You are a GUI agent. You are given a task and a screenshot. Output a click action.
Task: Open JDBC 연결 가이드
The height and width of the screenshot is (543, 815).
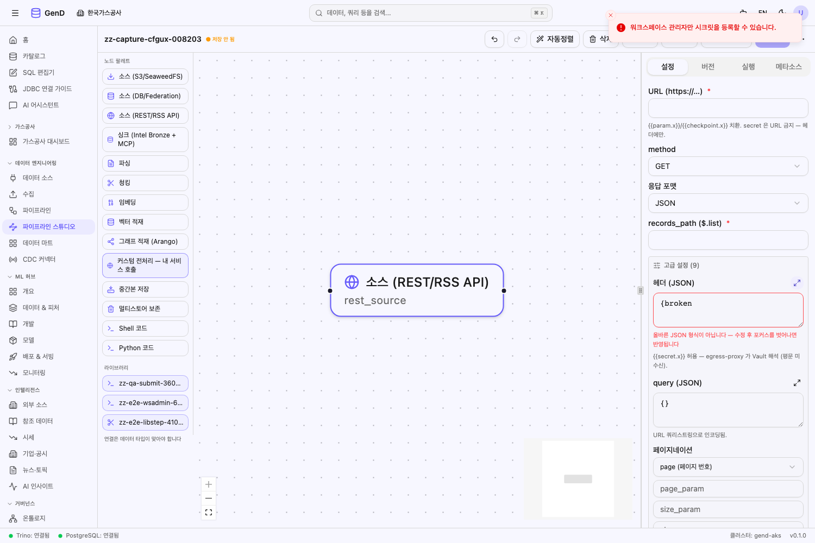[49, 89]
